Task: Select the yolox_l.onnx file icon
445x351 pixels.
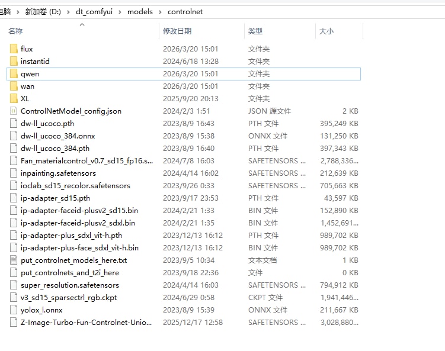Action: click(x=14, y=310)
